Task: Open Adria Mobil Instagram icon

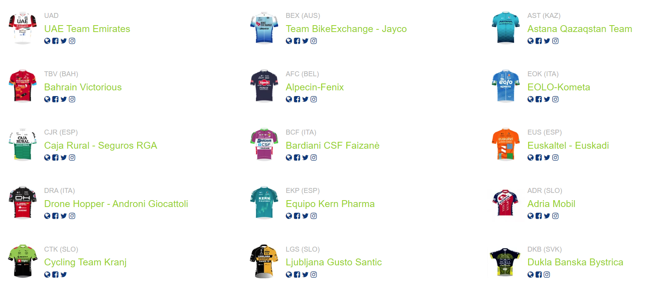Action: point(556,216)
